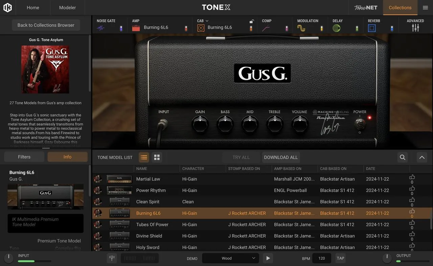Open the Filters tab
Image resolution: width=433 pixels, height=266 pixels.
tap(24, 157)
